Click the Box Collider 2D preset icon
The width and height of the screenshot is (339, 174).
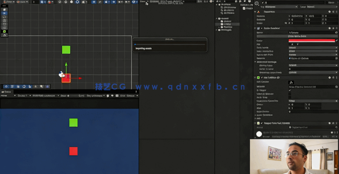coord(333,77)
